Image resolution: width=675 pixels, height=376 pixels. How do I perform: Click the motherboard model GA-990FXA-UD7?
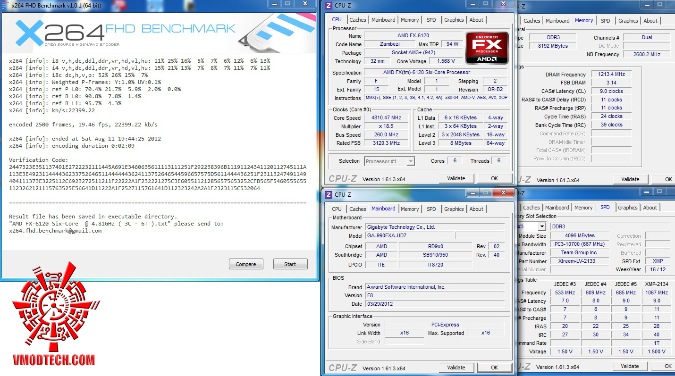pyautogui.click(x=409, y=236)
